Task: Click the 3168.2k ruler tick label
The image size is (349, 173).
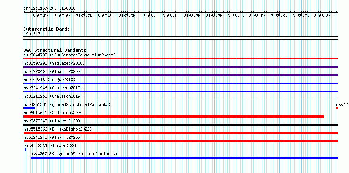Action: [192, 16]
